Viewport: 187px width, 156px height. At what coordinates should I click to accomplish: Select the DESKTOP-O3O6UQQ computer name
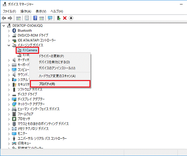pyautogui.click(x=28, y=26)
